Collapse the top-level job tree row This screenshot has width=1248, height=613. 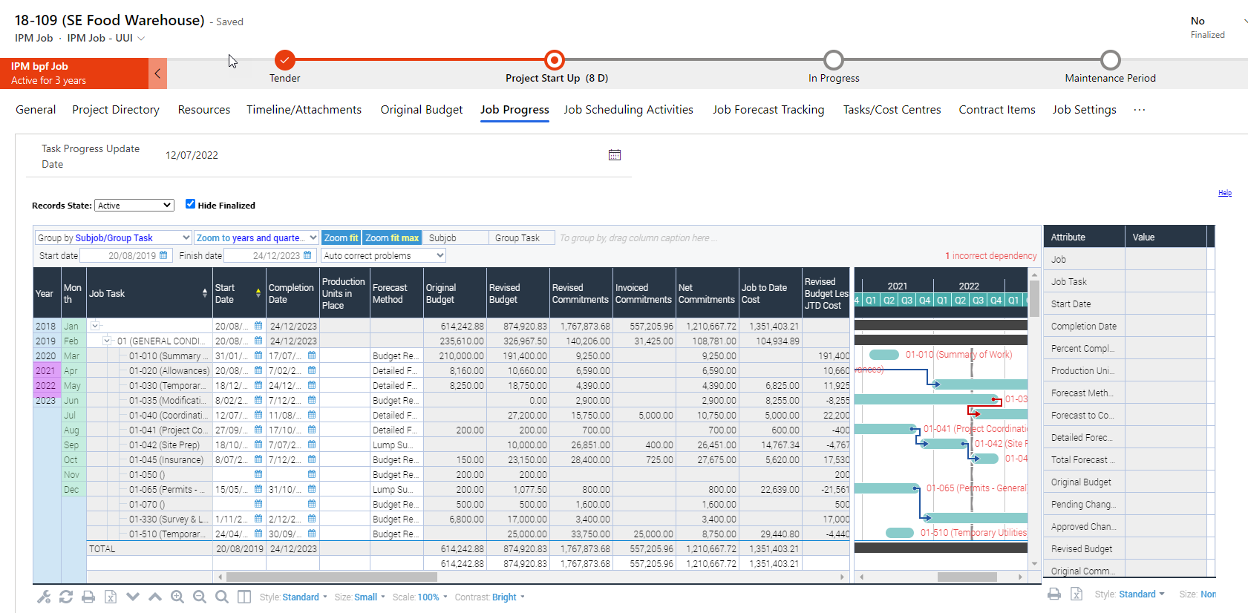tap(95, 326)
